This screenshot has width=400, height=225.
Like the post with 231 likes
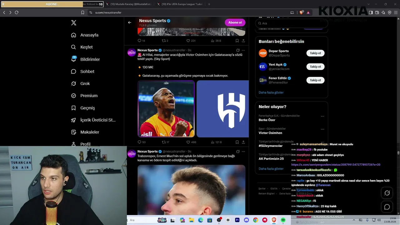(x=191, y=41)
